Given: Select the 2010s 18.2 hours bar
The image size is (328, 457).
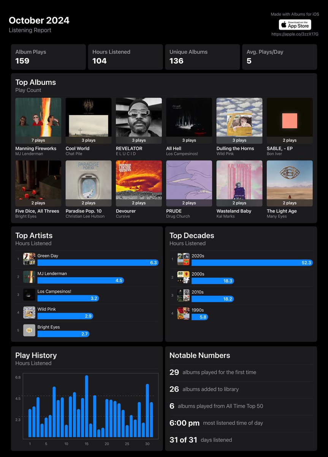Looking at the screenshot, I should pos(213,299).
